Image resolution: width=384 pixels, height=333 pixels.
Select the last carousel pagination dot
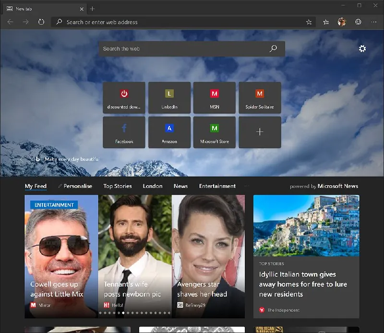point(169,313)
